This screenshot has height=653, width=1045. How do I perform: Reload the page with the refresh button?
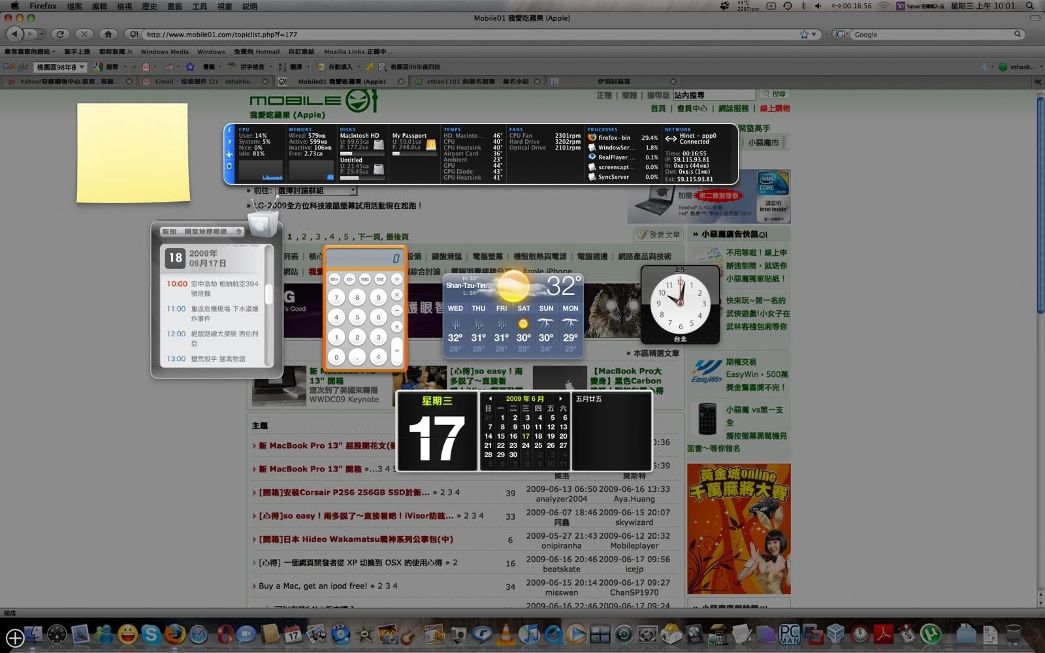point(60,34)
